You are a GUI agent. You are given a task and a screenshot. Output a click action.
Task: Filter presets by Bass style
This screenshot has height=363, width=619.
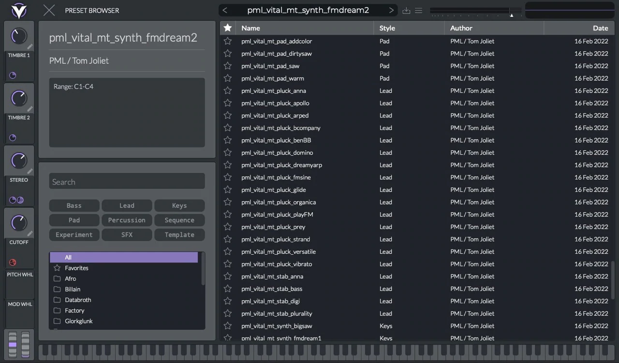pyautogui.click(x=74, y=205)
